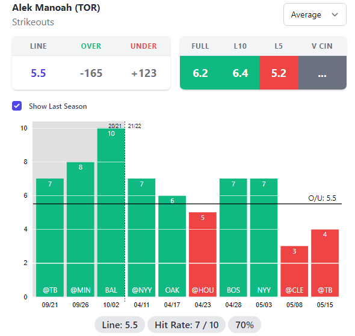Click the Hit Rate: 7 / 10 pill
355x336 pixels.
pyautogui.click(x=187, y=325)
